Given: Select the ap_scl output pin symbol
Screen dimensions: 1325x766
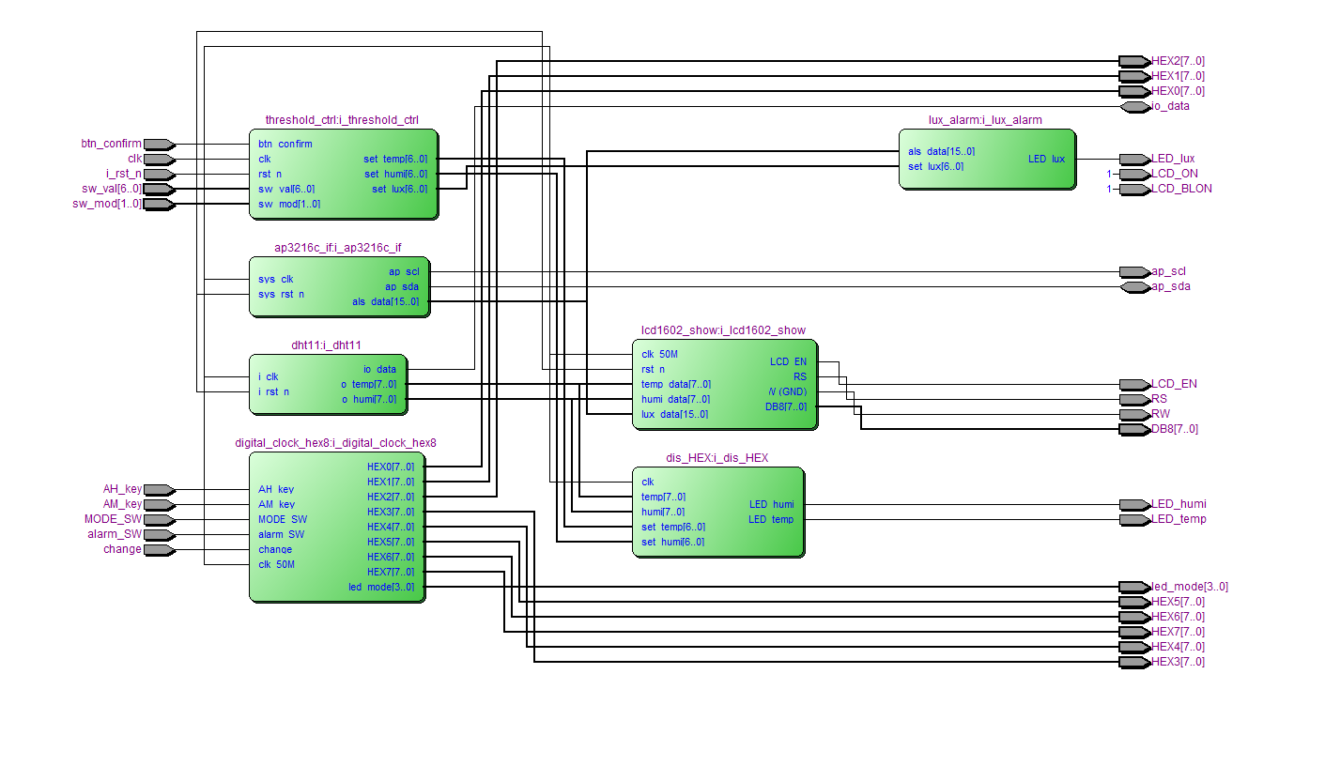Looking at the screenshot, I should click(1135, 272).
